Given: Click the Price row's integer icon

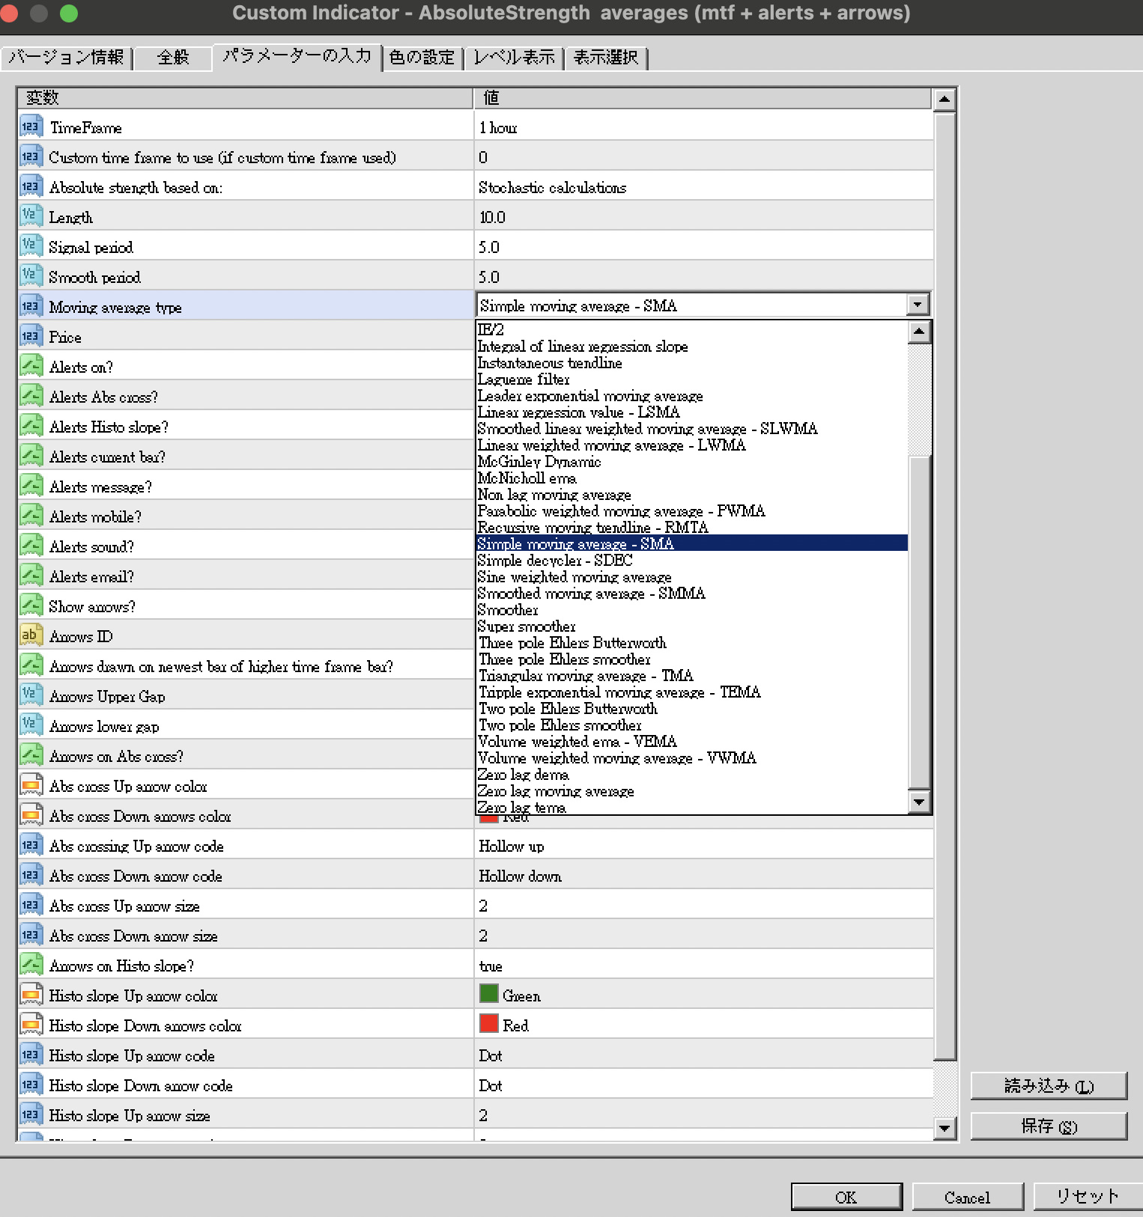Looking at the screenshot, I should (31, 336).
